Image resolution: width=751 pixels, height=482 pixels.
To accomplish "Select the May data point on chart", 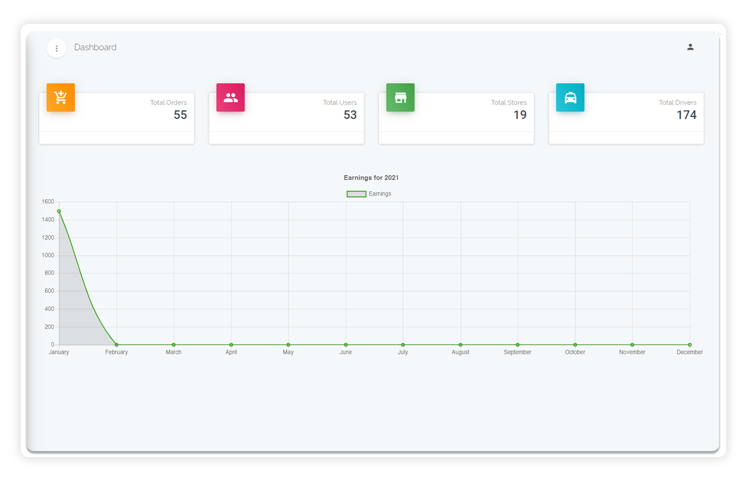I will (x=289, y=345).
